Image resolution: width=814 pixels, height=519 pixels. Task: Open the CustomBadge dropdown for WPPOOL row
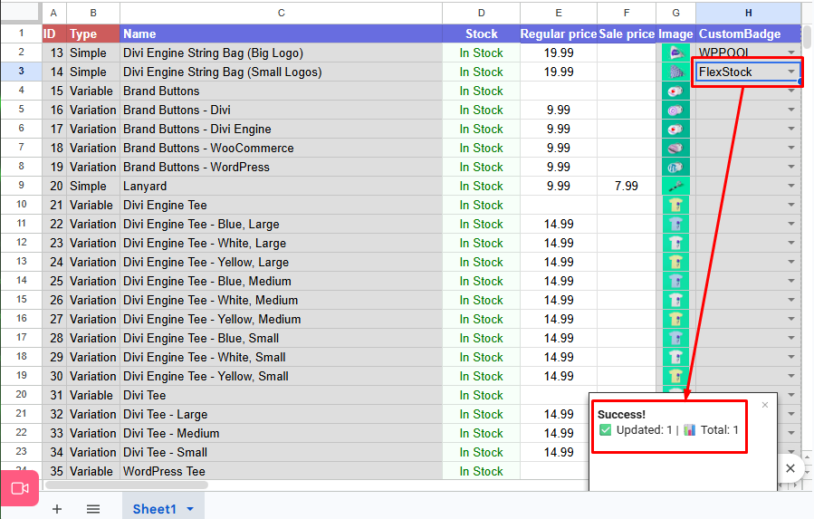click(791, 53)
